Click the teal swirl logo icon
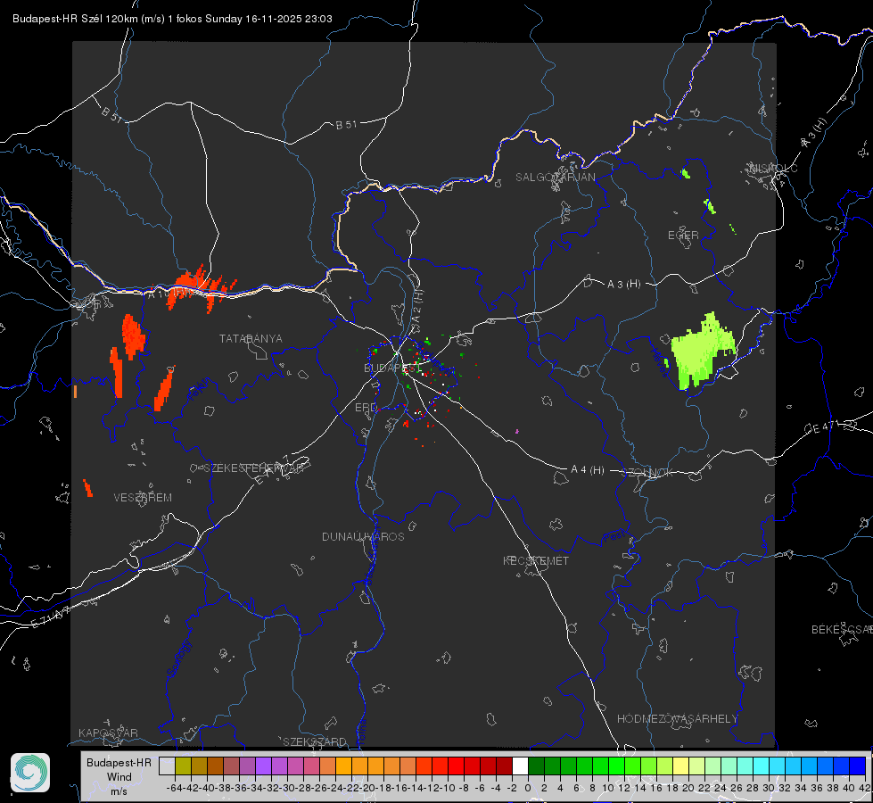The image size is (873, 803). 30,773
